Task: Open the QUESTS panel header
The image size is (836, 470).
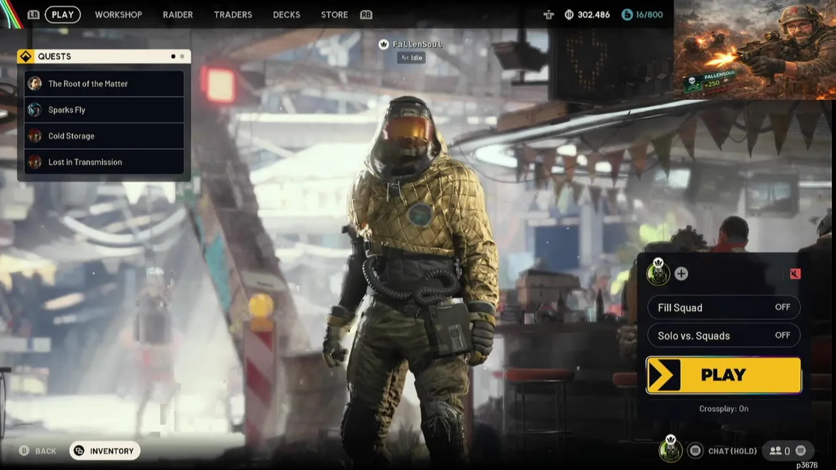Action: [104, 56]
